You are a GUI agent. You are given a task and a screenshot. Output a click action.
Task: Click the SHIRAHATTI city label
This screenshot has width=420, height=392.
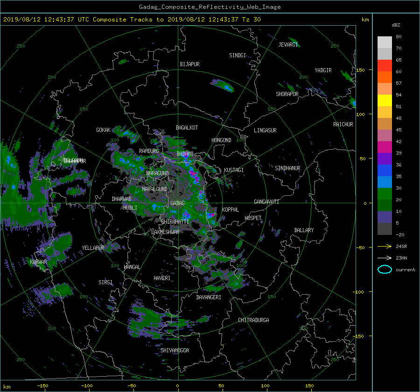175,222
